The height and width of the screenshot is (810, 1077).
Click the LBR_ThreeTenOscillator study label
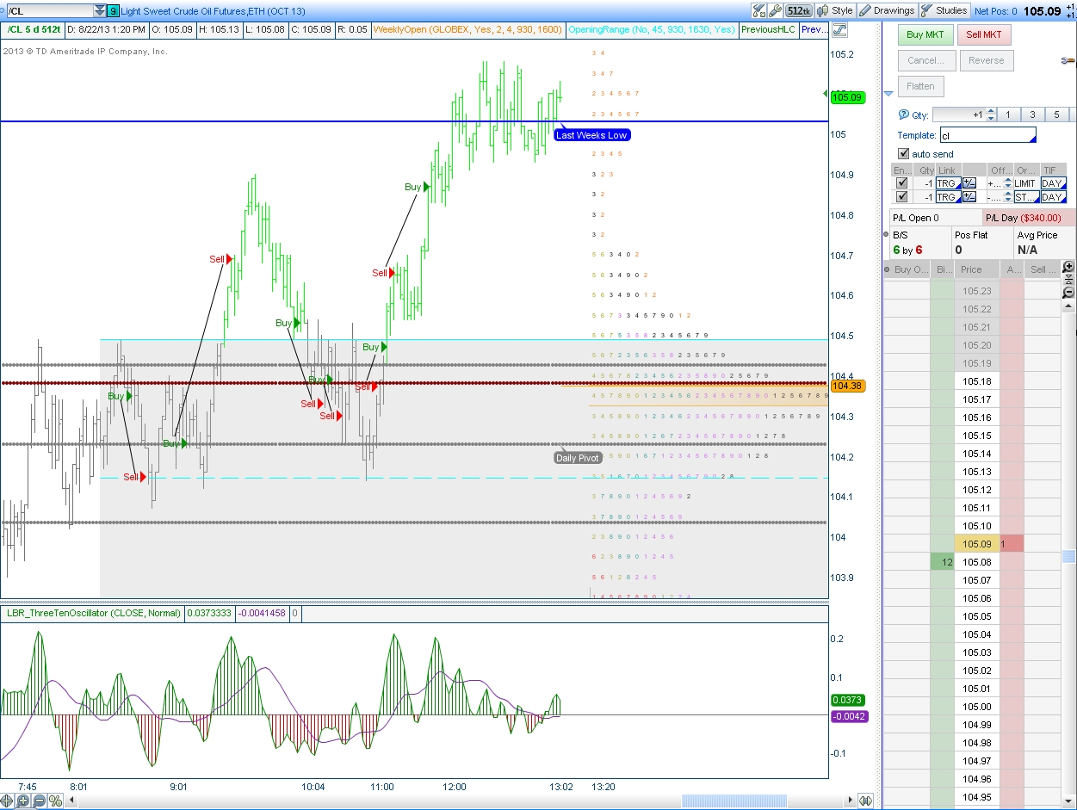[x=94, y=613]
